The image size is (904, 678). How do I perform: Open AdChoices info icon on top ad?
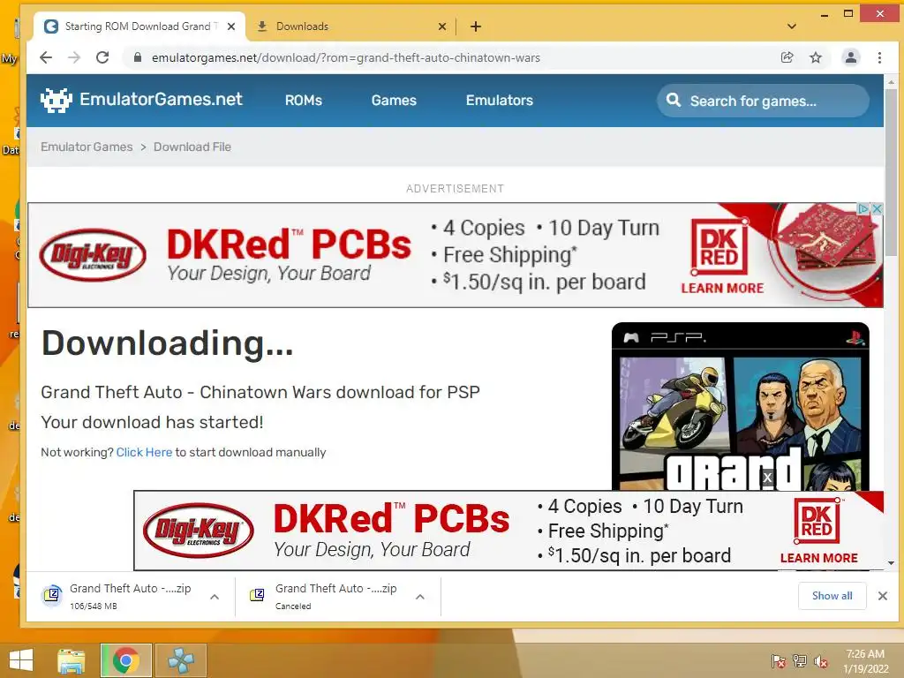[863, 208]
